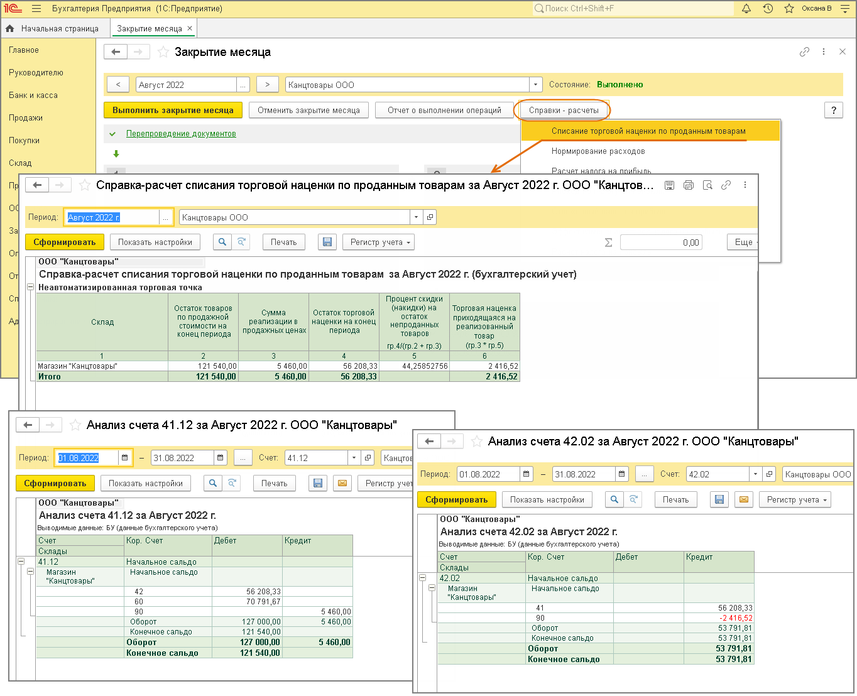Open service settings icon next to Оксана В
Viewport: 857px width, 696px height.
pyautogui.click(x=844, y=9)
